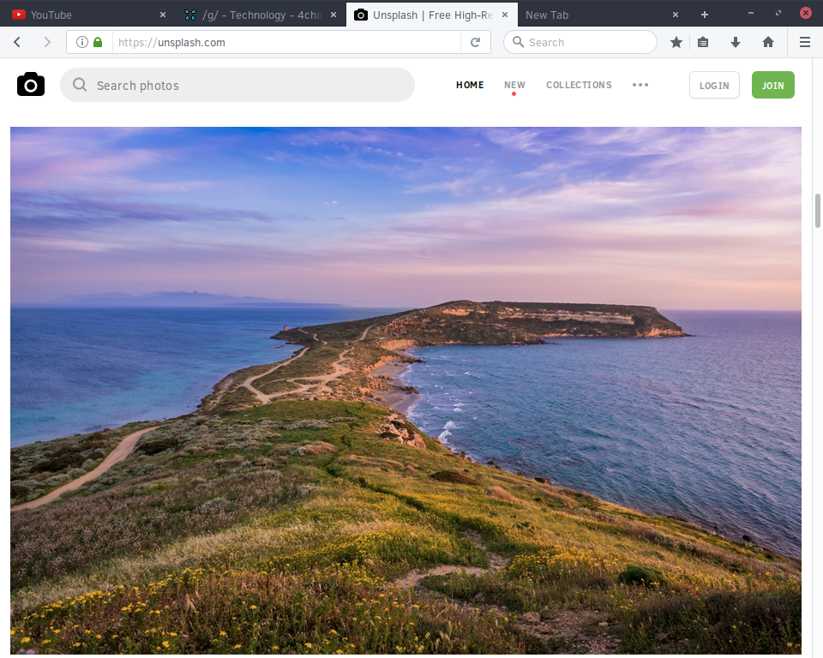Click the browser back arrow

pos(17,42)
